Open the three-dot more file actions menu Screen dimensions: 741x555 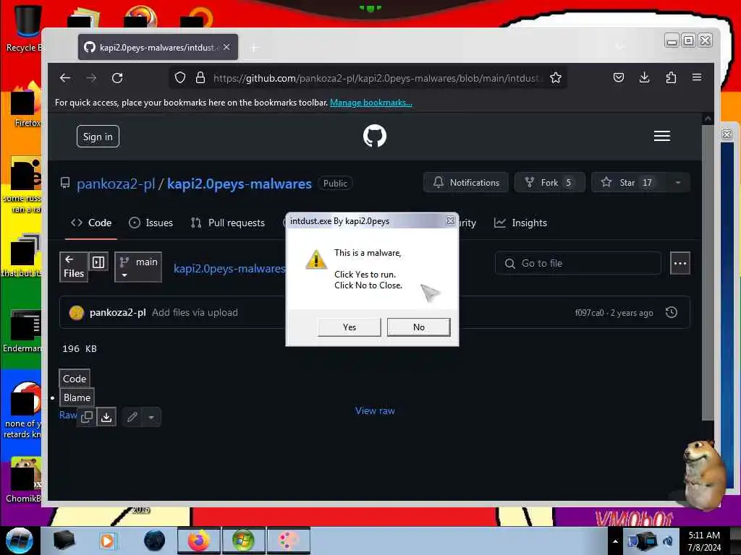click(x=680, y=263)
